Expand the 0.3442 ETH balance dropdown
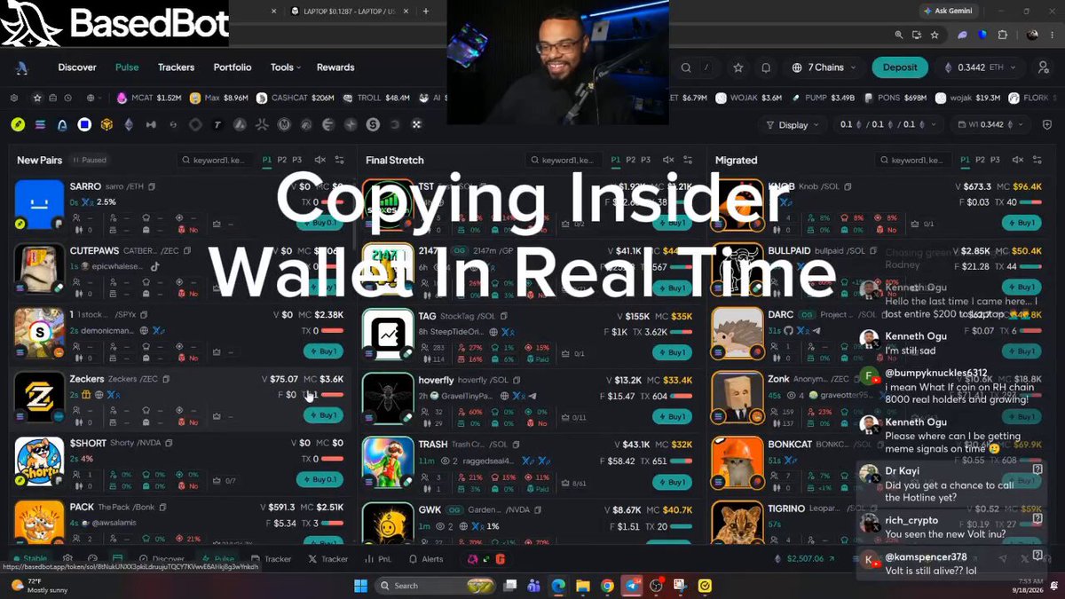 click(x=979, y=67)
